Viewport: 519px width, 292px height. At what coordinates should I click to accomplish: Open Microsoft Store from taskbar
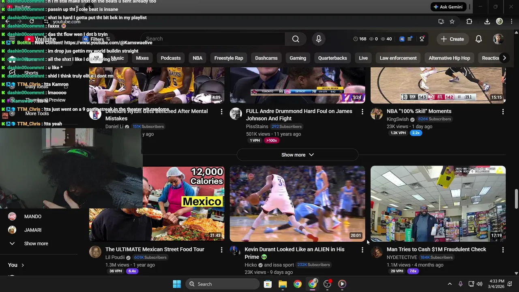click(x=268, y=284)
